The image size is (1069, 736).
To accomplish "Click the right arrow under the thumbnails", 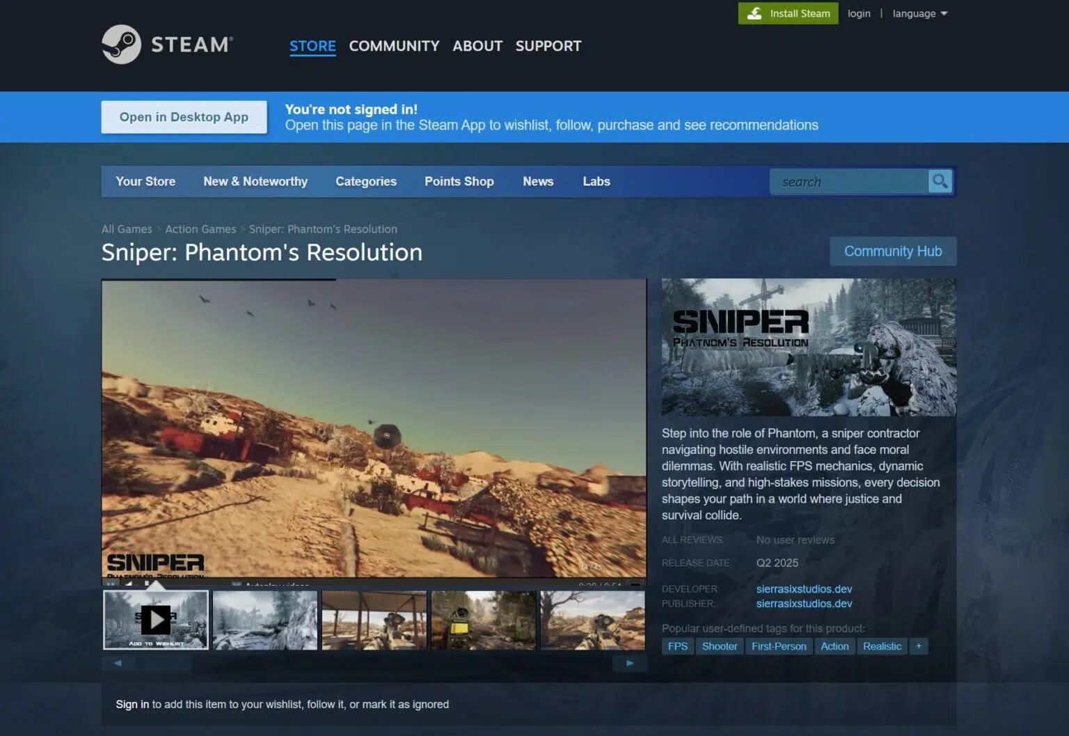I will [630, 664].
